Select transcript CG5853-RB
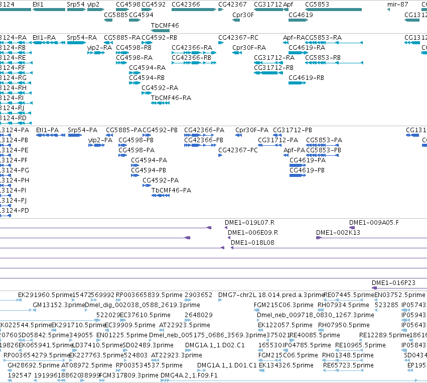This screenshot has height=383, width=427. coord(323,58)
